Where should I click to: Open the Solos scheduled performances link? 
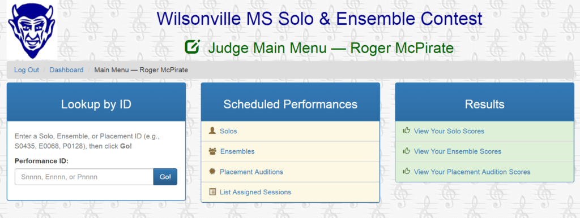[228, 131]
